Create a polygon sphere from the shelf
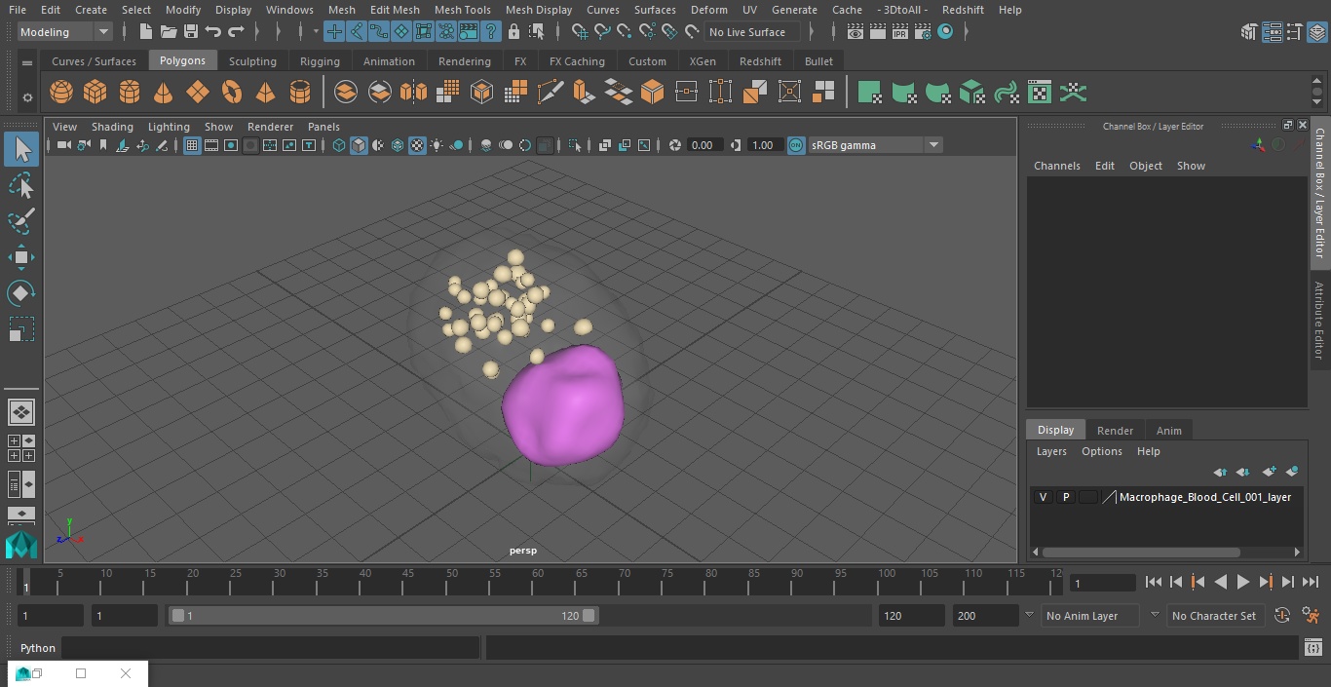The width and height of the screenshot is (1331, 687). point(61,93)
